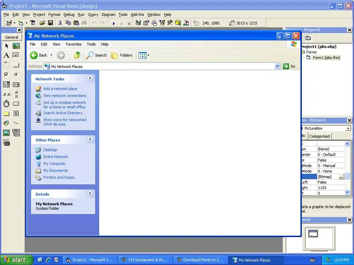Click 'View network connections' link
354x265 pixels.
pos(65,96)
